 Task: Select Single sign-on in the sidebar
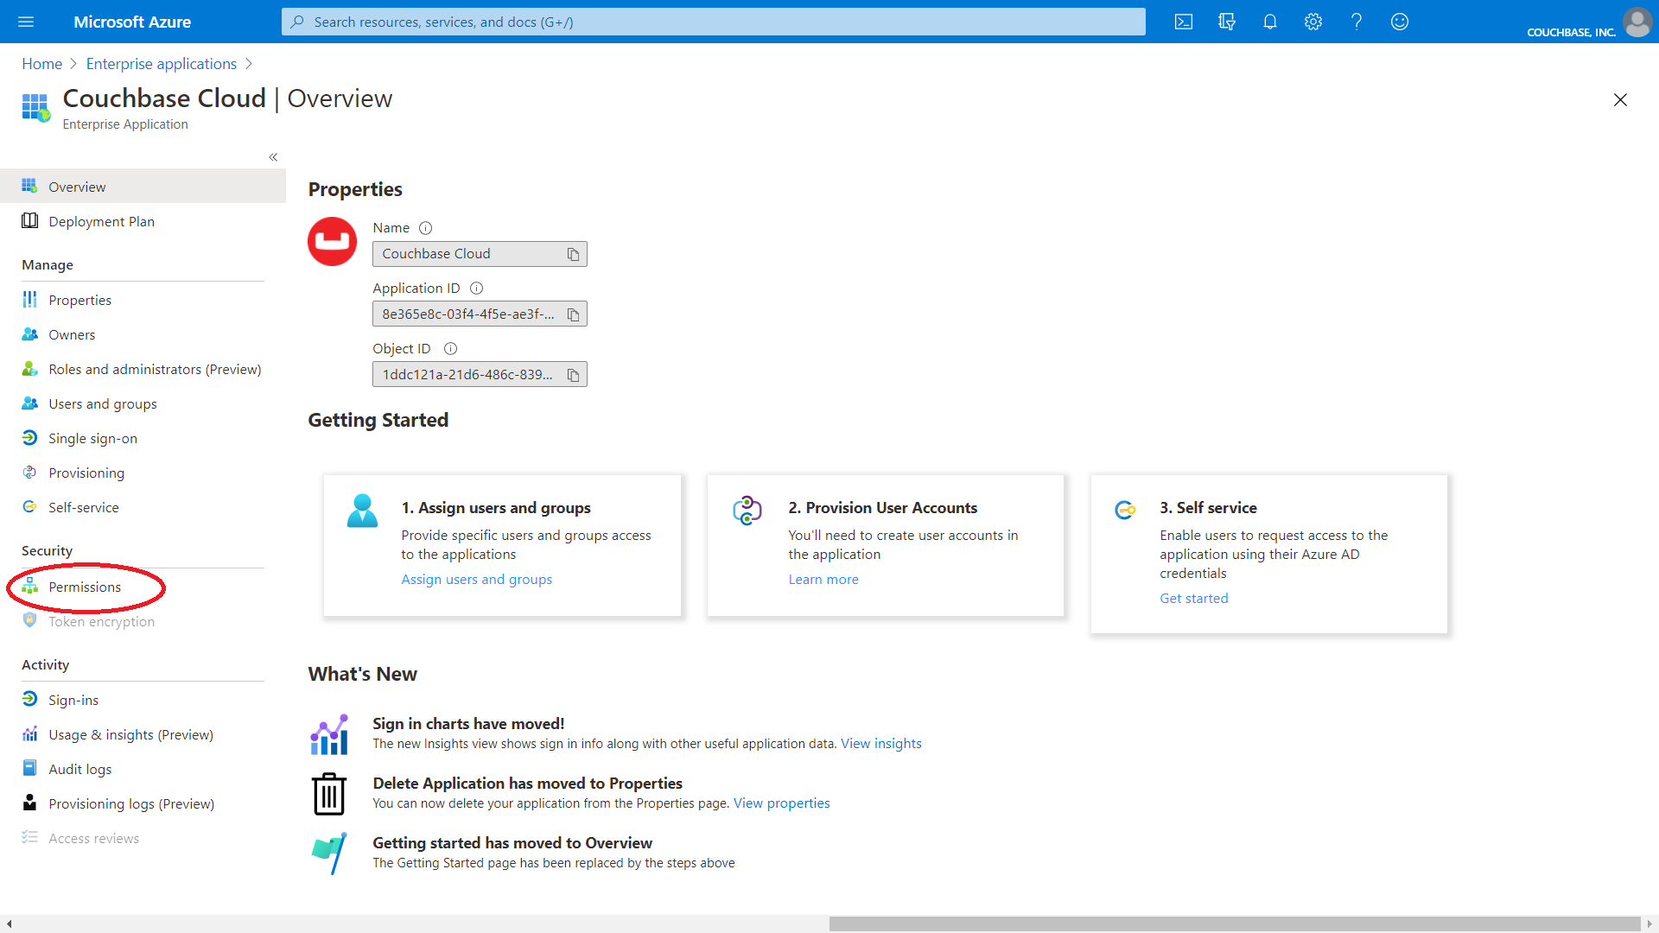click(x=92, y=438)
